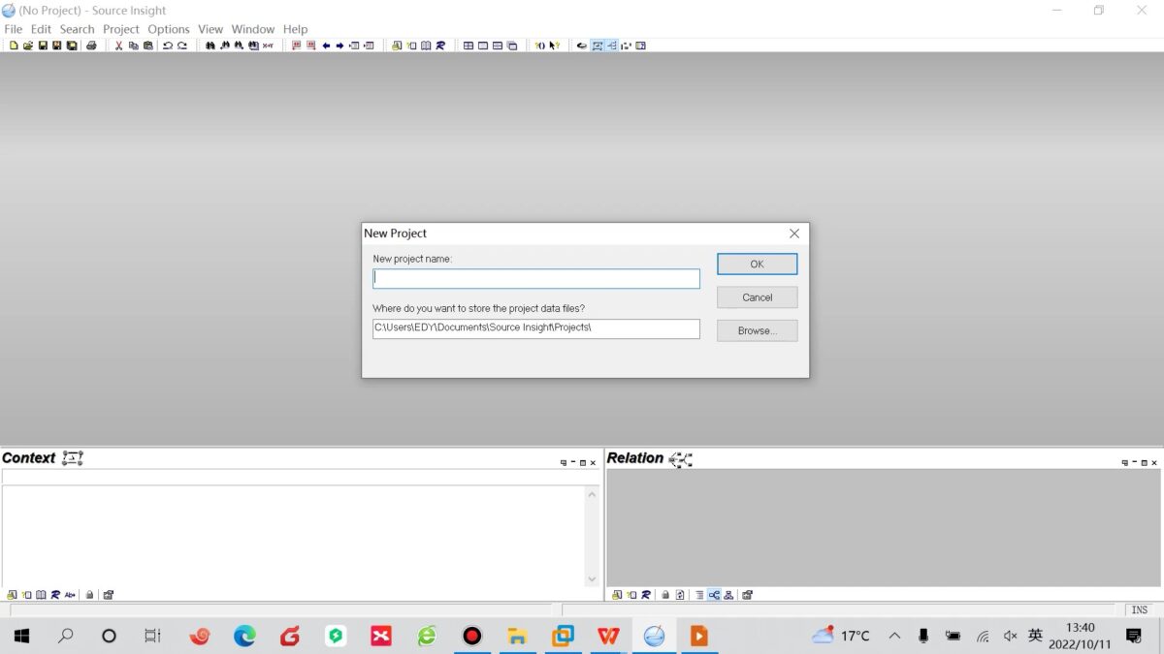Cancel the New Project dialog
Screen dimensions: 1164x654
tap(758, 297)
